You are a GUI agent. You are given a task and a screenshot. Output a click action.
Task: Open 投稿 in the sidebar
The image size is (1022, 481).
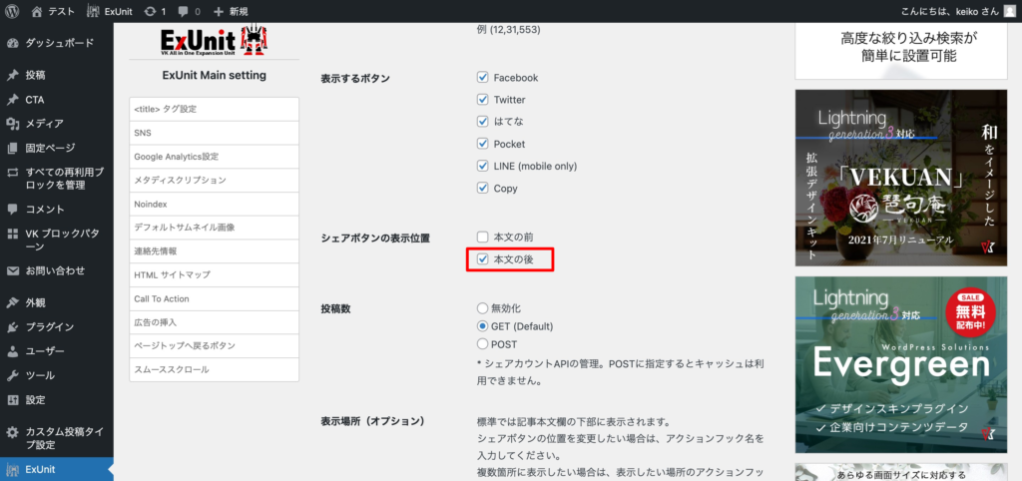(57, 75)
